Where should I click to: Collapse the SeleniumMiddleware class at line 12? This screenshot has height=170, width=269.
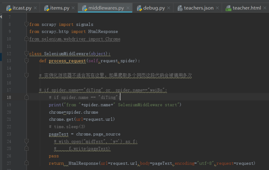coord(27,53)
